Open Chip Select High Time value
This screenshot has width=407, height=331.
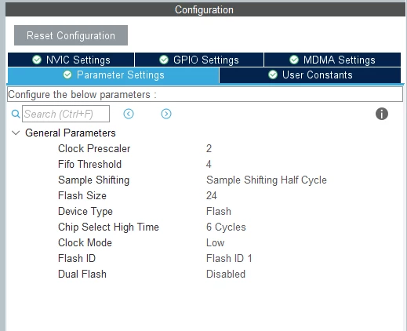pyautogui.click(x=226, y=227)
